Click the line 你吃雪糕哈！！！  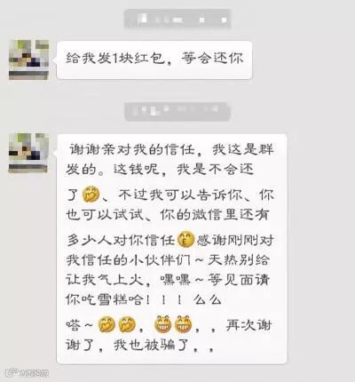123,299
